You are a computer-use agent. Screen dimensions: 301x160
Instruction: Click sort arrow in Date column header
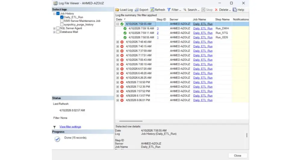pyautogui.click(x=125, y=19)
